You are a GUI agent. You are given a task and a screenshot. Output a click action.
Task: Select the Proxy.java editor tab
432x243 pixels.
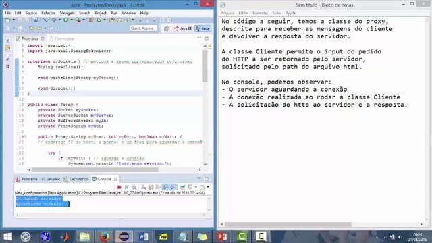coord(30,38)
